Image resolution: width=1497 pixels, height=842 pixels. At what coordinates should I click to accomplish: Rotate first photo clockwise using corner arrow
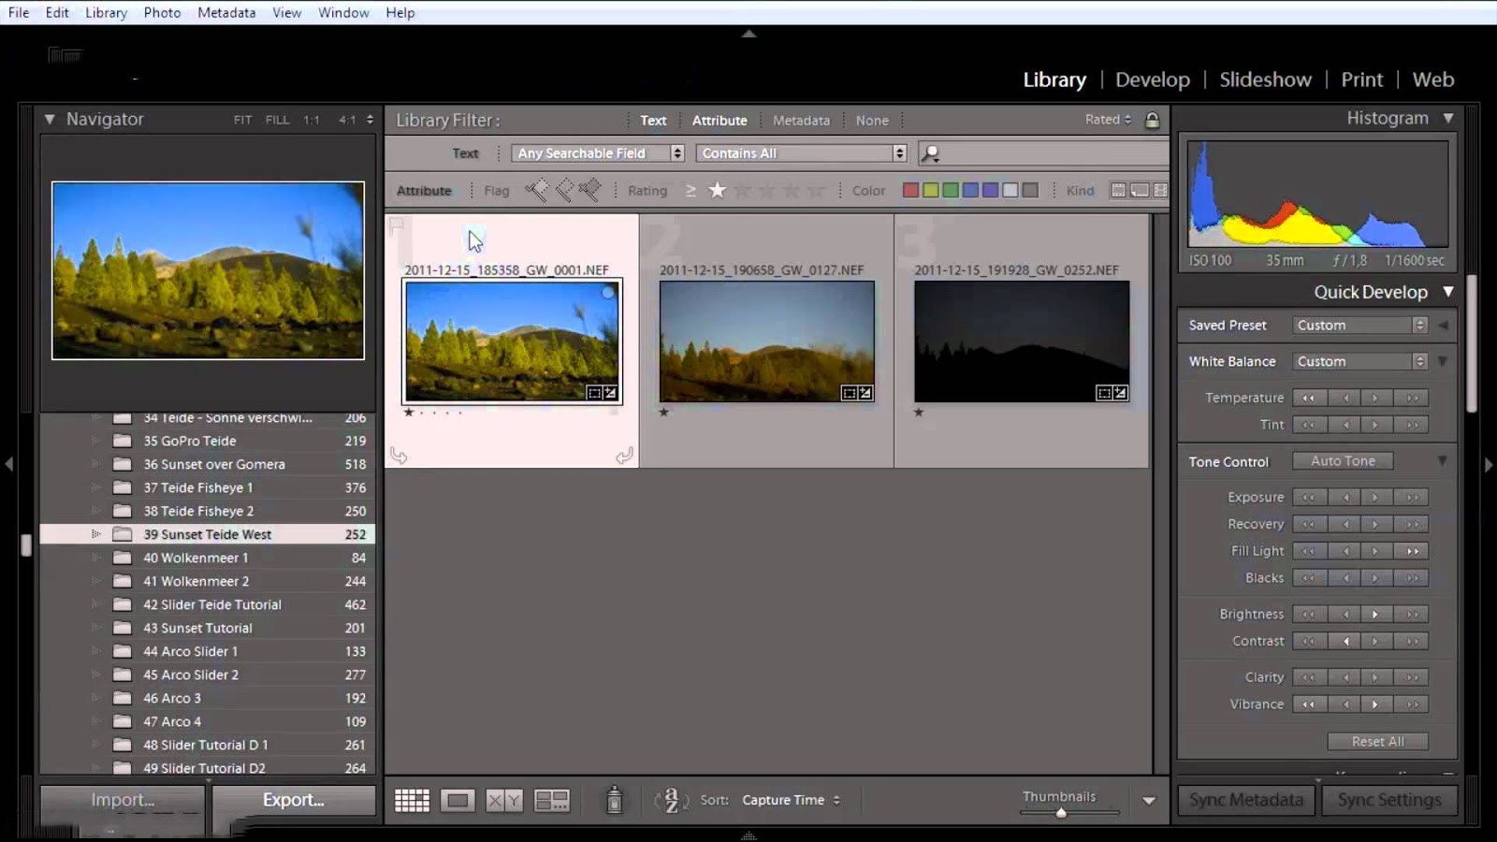[624, 456]
